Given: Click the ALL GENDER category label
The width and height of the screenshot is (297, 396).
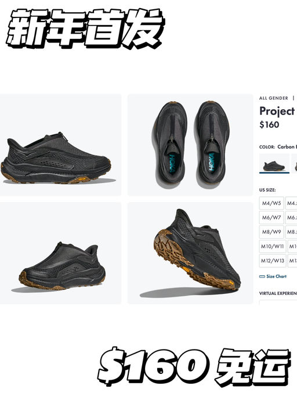Looking at the screenshot, I should coord(274,98).
